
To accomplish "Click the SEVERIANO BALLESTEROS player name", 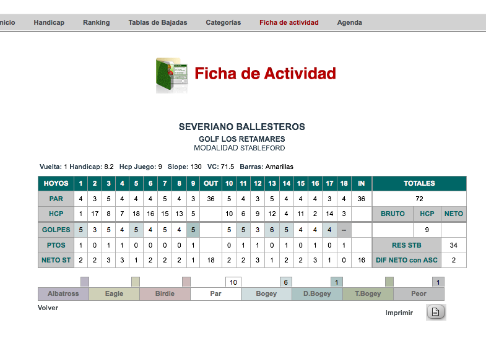I will click(241, 127).
